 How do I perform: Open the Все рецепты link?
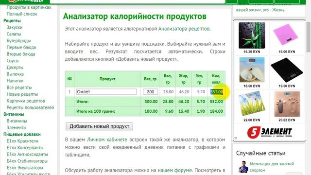[x=19, y=87]
